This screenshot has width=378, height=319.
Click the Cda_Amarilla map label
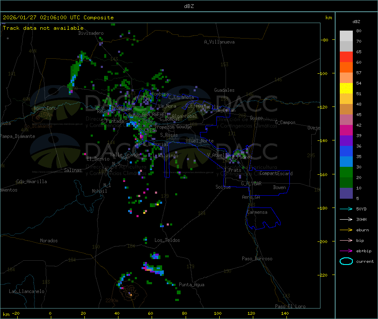click(x=31, y=182)
